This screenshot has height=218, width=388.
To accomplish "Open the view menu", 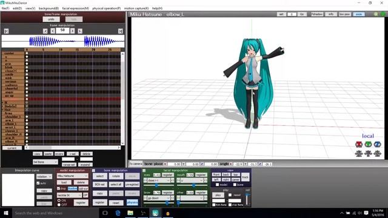I will (x=30, y=8).
